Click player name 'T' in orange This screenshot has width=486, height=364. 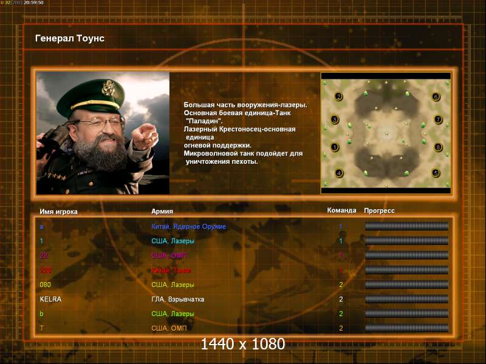tap(41, 328)
